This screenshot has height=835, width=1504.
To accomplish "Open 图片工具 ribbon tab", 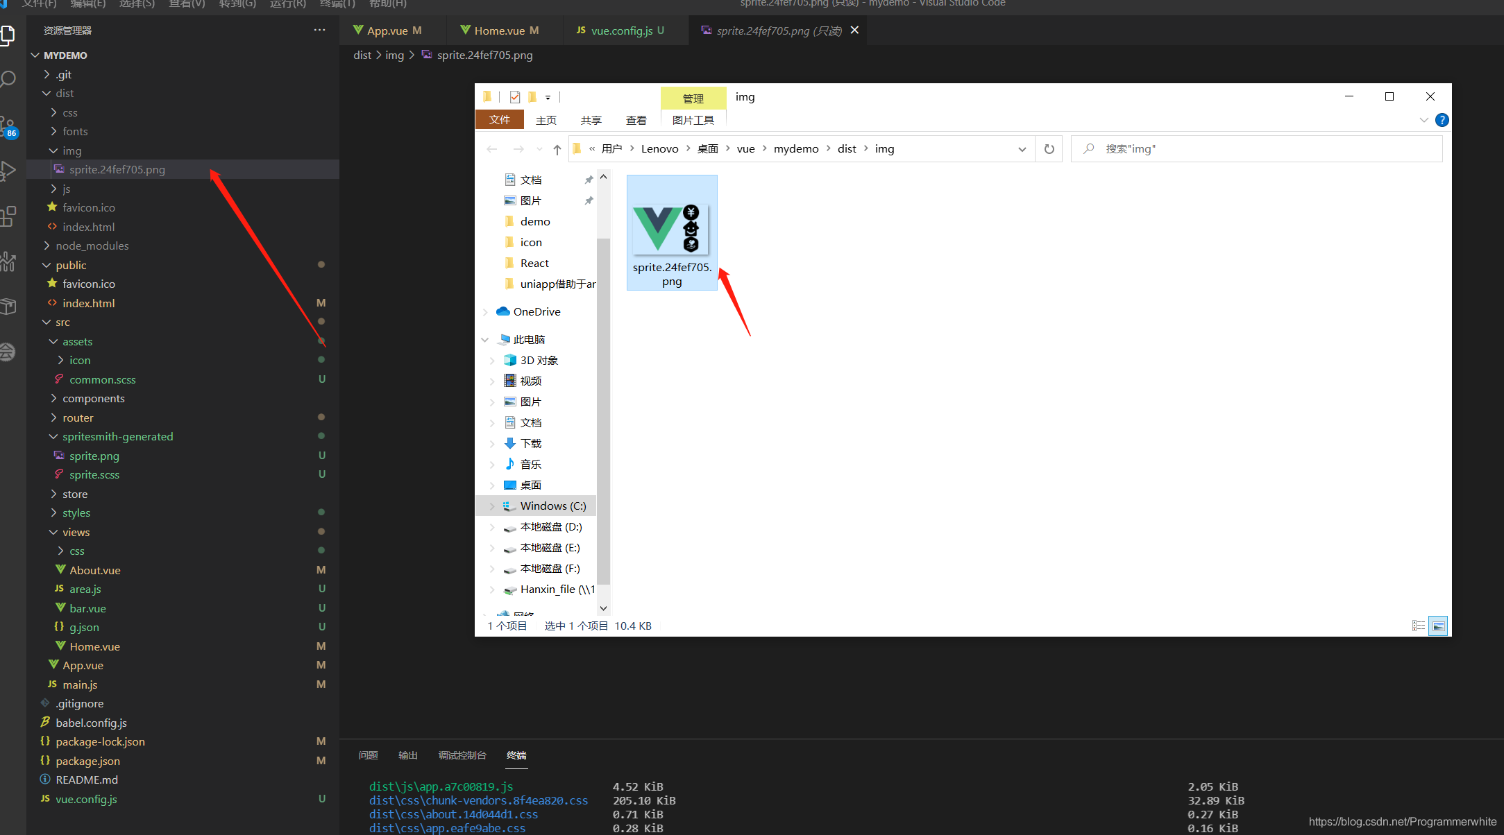I will pos(693,120).
